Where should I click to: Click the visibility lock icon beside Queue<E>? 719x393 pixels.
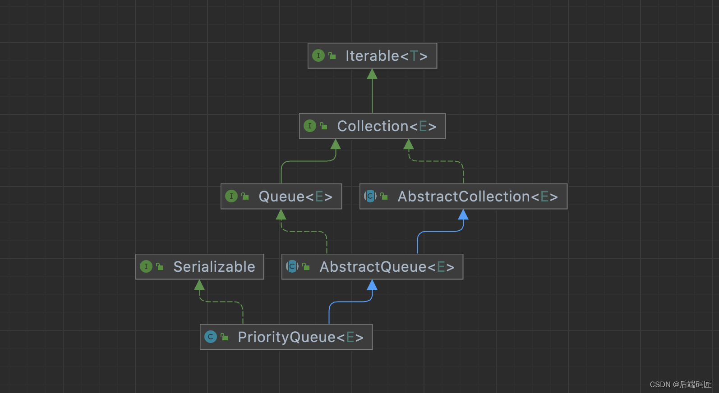click(x=245, y=196)
